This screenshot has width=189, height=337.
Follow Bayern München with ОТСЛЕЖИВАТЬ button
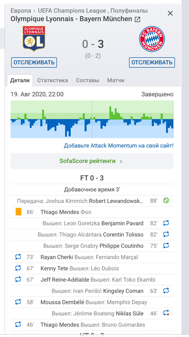tap(152, 63)
